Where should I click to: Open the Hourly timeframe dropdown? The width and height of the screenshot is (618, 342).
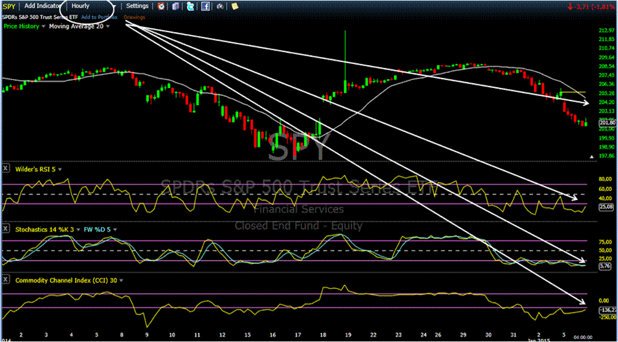[93, 6]
